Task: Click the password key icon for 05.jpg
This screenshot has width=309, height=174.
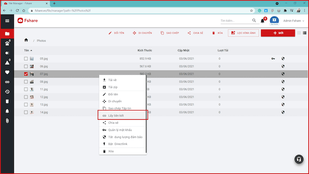Action: (273, 58)
